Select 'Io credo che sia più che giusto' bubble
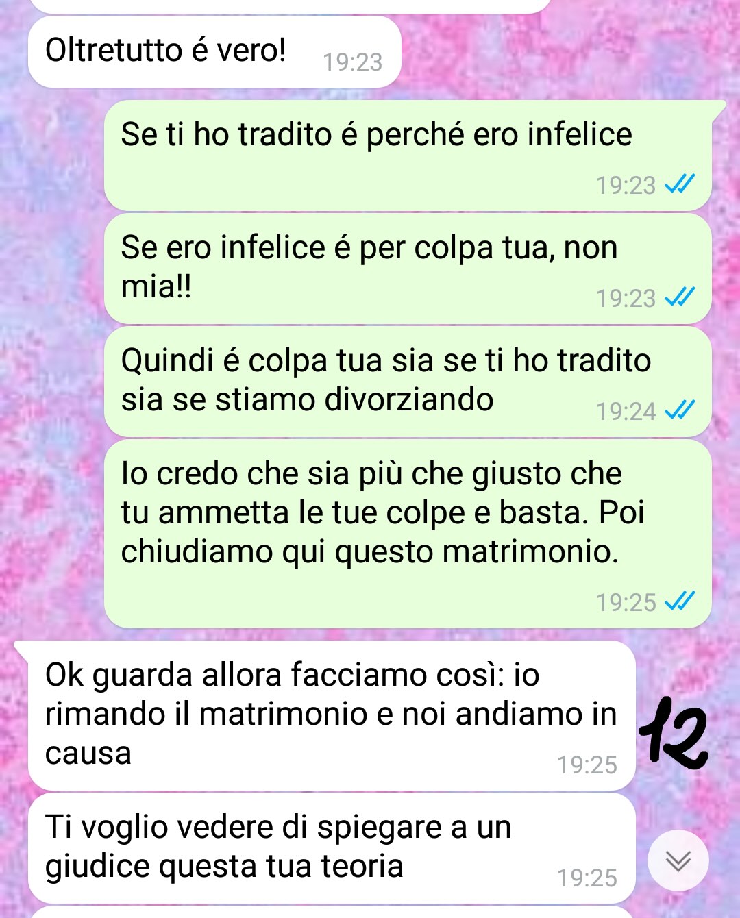The width and height of the screenshot is (740, 918). (x=408, y=534)
